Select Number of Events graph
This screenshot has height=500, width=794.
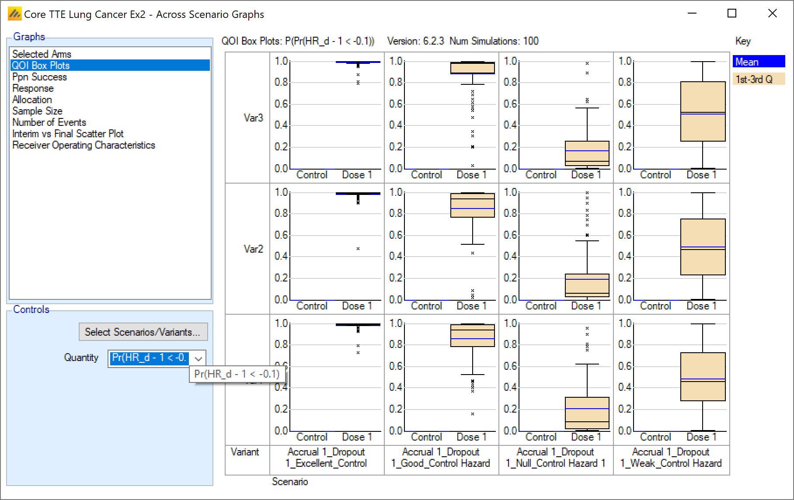click(49, 122)
